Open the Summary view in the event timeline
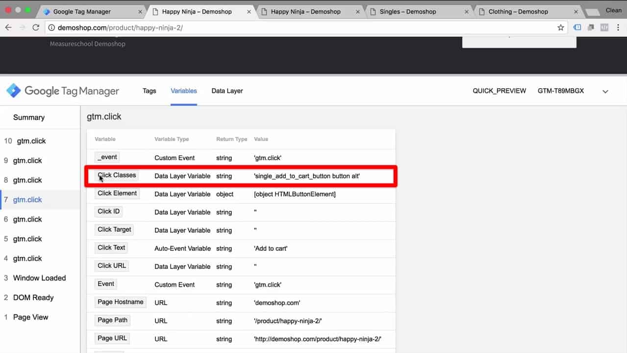Viewport: 627px width, 353px height. point(28,117)
